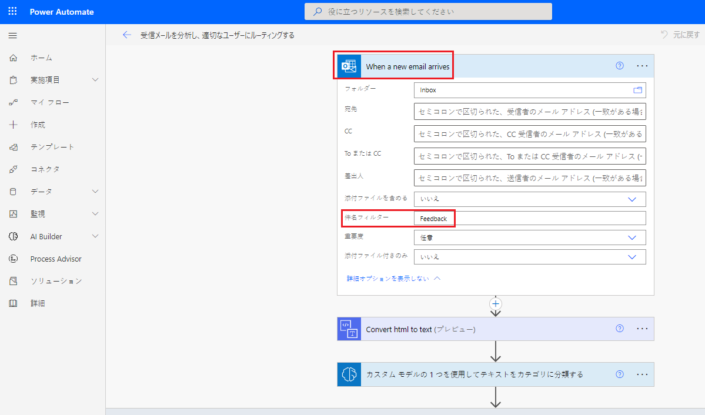The height and width of the screenshot is (415, 705).
Task: Expand the AI Builder sidebar section
Action: pos(95,236)
